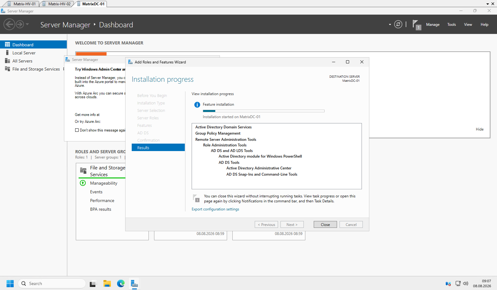Open Task View from the taskbar

coord(93,283)
